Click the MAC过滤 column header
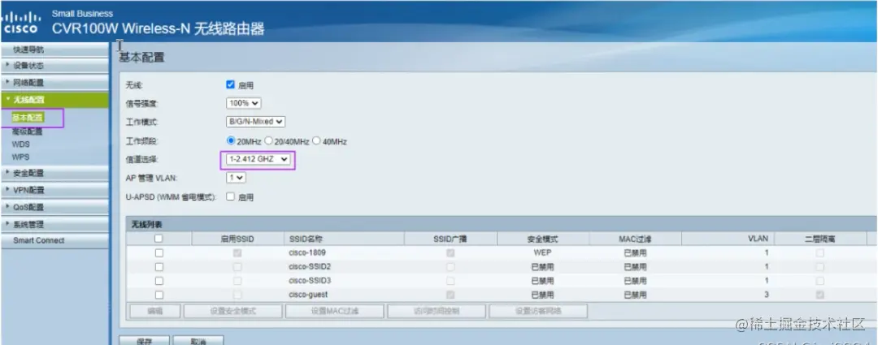This screenshot has width=878, height=345. pyautogui.click(x=635, y=239)
